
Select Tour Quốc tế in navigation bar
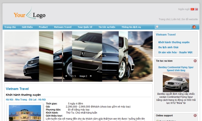(x=85, y=27)
